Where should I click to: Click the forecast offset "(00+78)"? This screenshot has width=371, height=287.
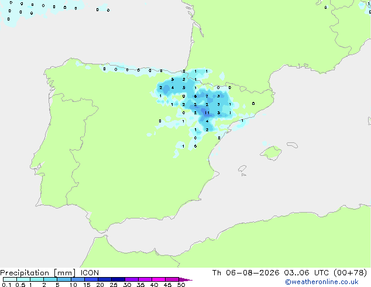351,273
